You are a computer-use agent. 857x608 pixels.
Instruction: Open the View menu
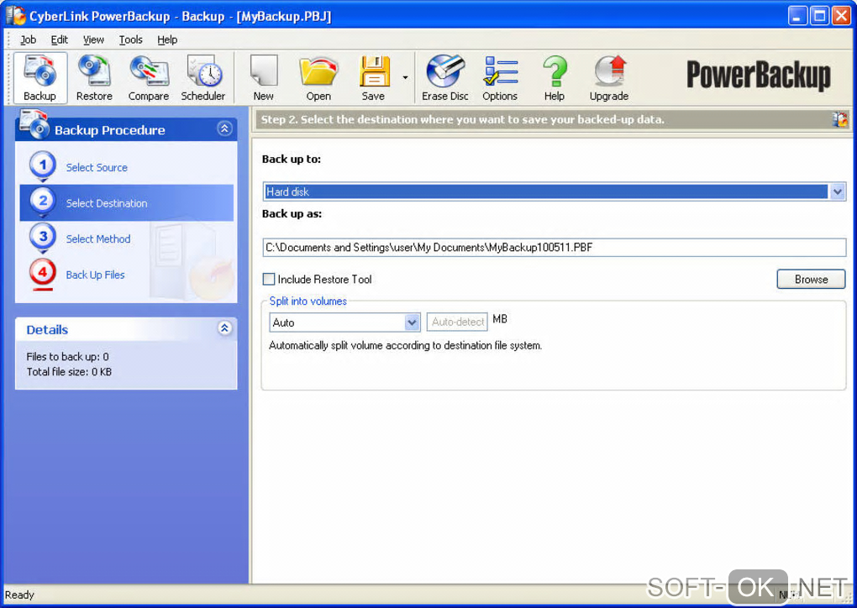(93, 39)
